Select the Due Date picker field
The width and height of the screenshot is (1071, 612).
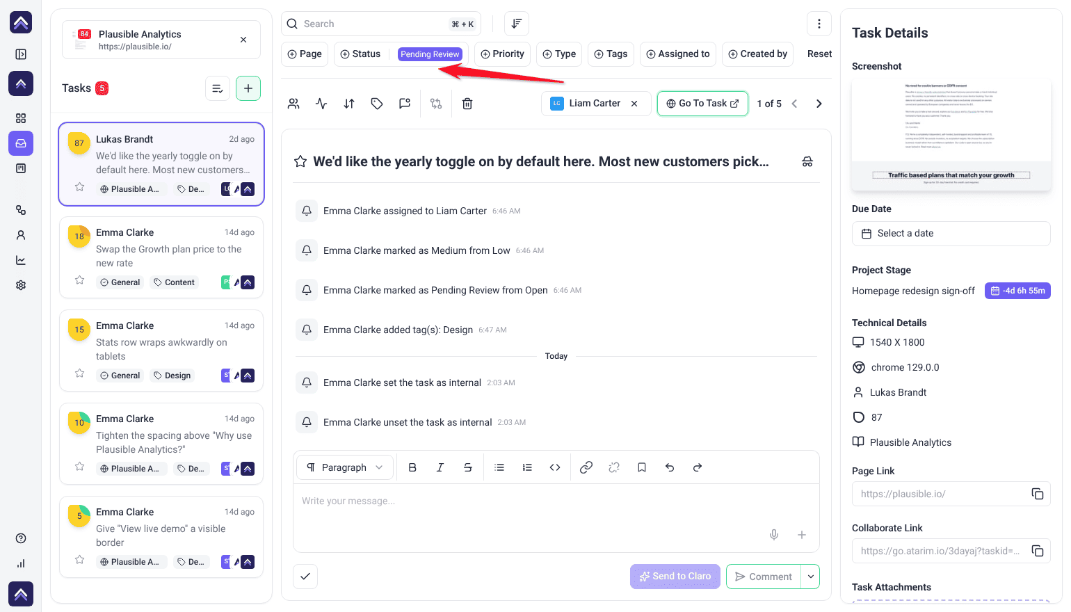click(x=951, y=234)
